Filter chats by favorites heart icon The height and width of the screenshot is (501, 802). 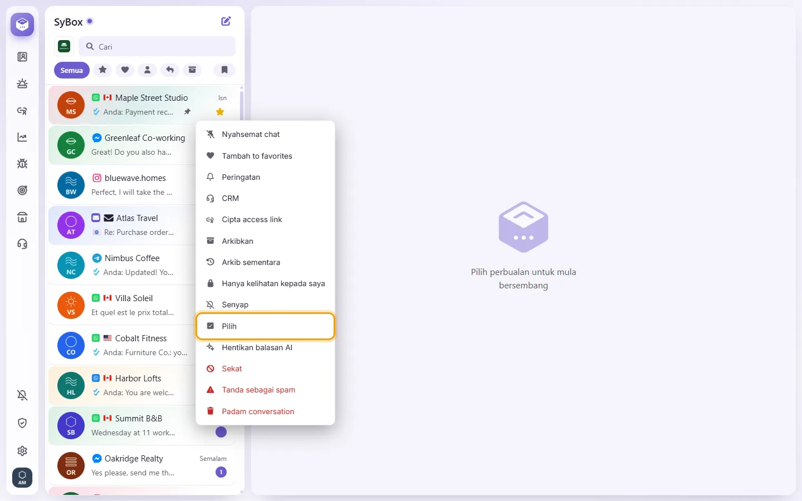[x=125, y=70]
